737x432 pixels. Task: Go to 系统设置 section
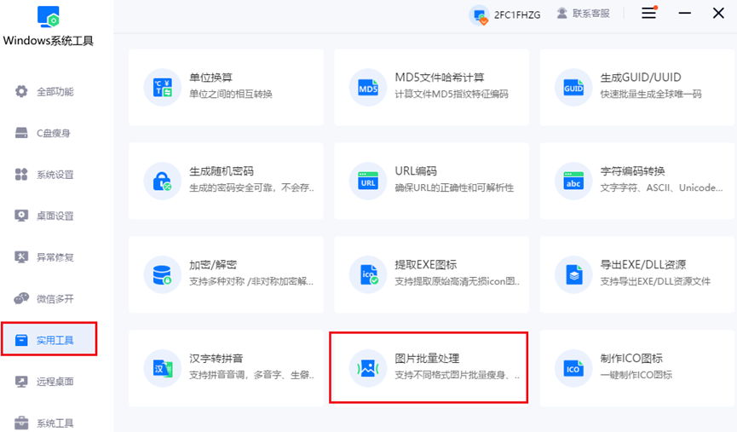55,175
